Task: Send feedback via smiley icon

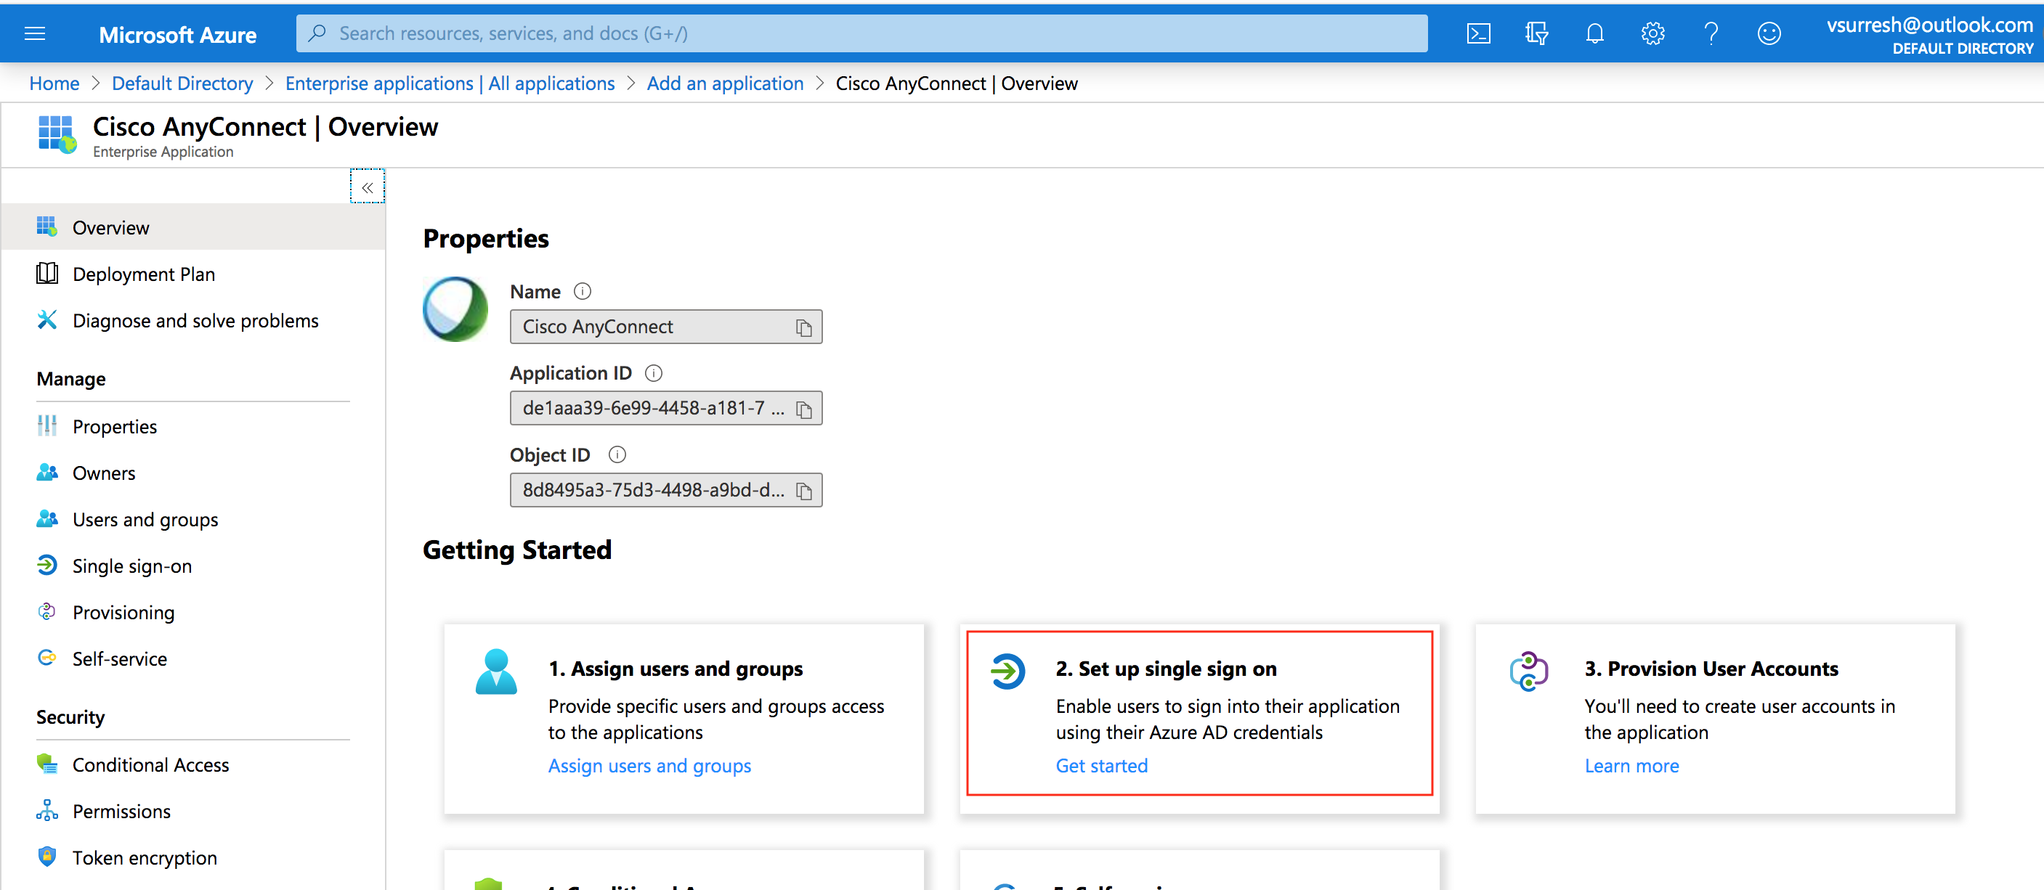Action: 1769,33
